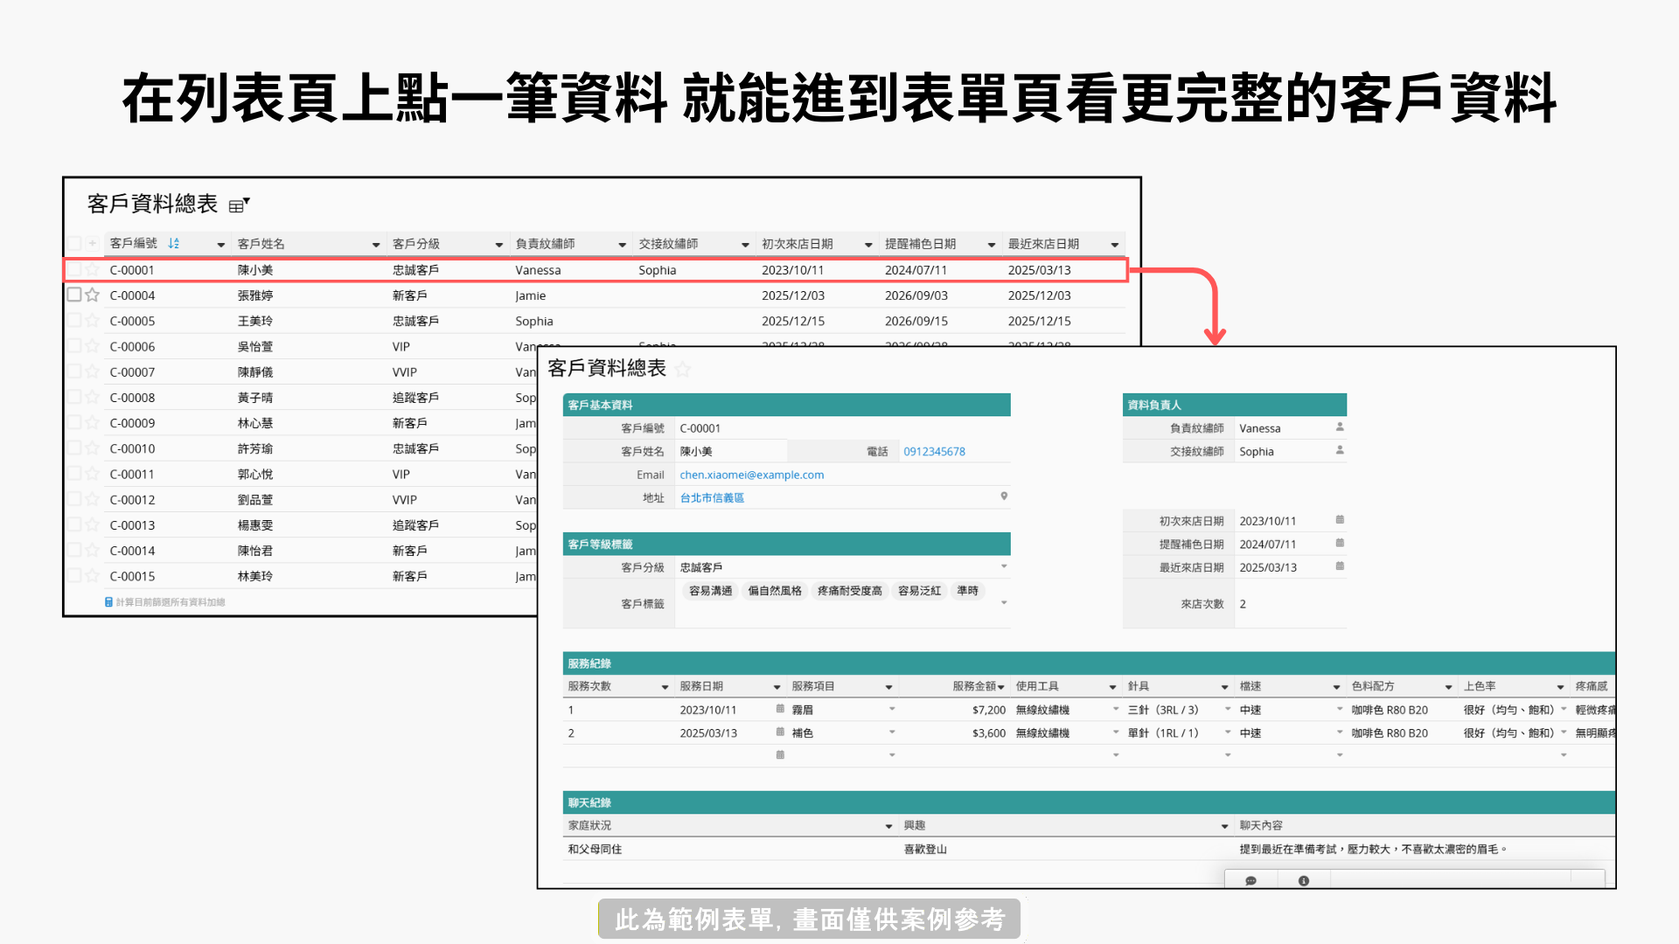Click the sort icon in 客戶編號 header
Screen dimensions: 1679x944
pyautogui.click(x=173, y=244)
